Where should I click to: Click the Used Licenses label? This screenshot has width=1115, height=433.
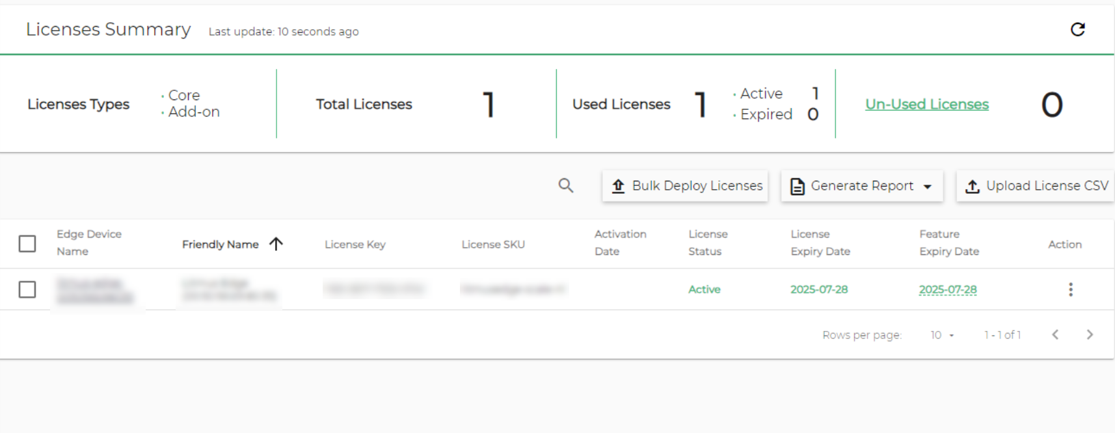pyautogui.click(x=621, y=104)
